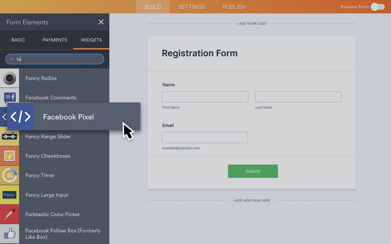Image resolution: width=391 pixels, height=244 pixels.
Task: Open the SETTINGS section
Action: pyautogui.click(x=191, y=7)
